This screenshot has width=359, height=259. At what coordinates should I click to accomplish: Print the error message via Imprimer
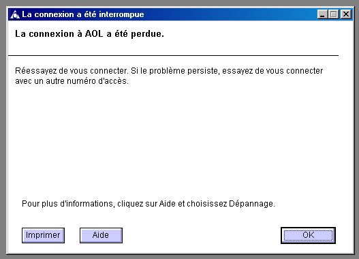43,235
